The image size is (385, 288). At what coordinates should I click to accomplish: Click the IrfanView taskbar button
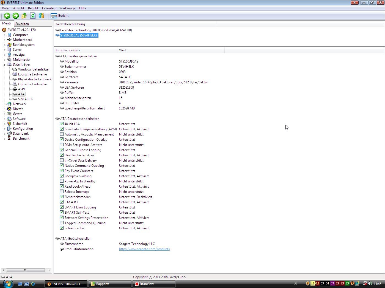153,284
